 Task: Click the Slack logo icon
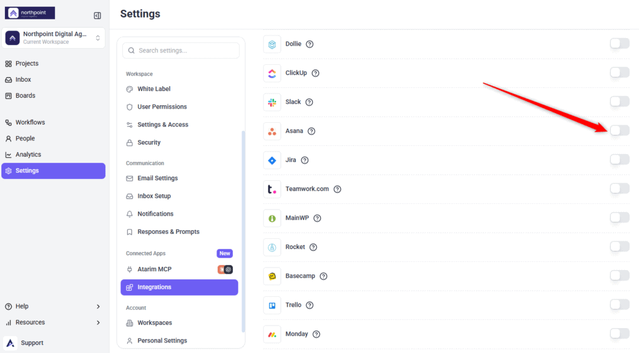[272, 102]
